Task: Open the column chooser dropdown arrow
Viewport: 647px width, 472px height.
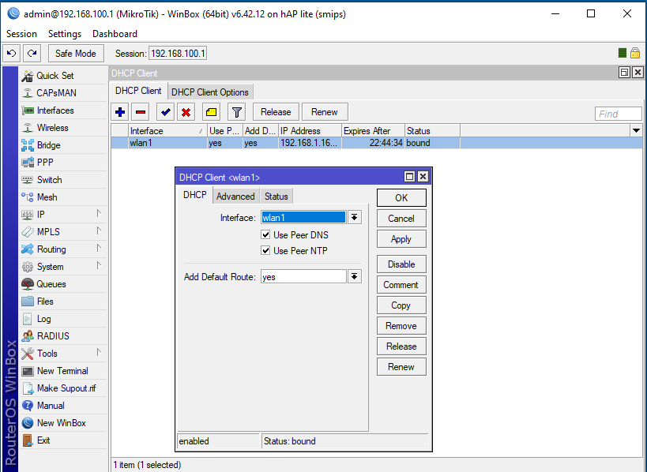Action: click(x=636, y=131)
